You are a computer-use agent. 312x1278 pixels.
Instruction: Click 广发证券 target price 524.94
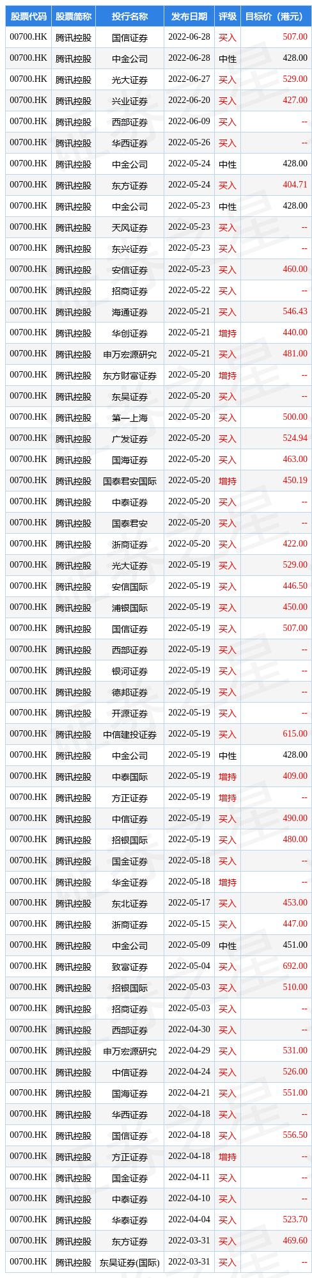pos(295,438)
